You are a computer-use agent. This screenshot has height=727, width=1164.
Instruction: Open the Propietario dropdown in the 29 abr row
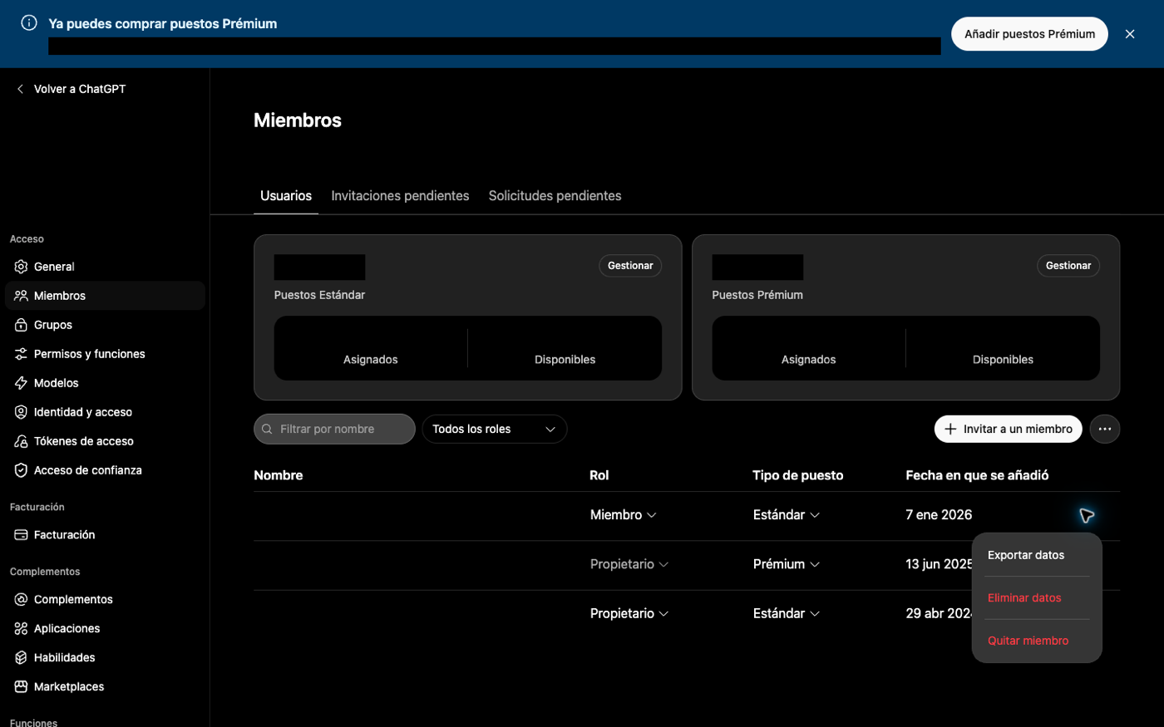(629, 613)
